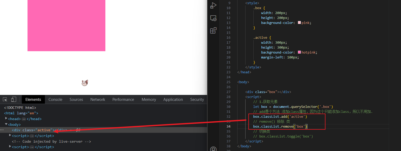Screen dimensions: 401x151
Task: Open the Remote Explorer panel
Action: tap(213, 18)
